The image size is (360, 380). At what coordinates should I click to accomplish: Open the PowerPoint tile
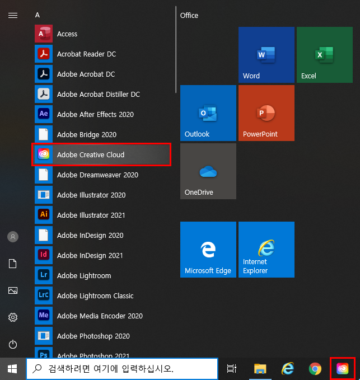tap(267, 113)
